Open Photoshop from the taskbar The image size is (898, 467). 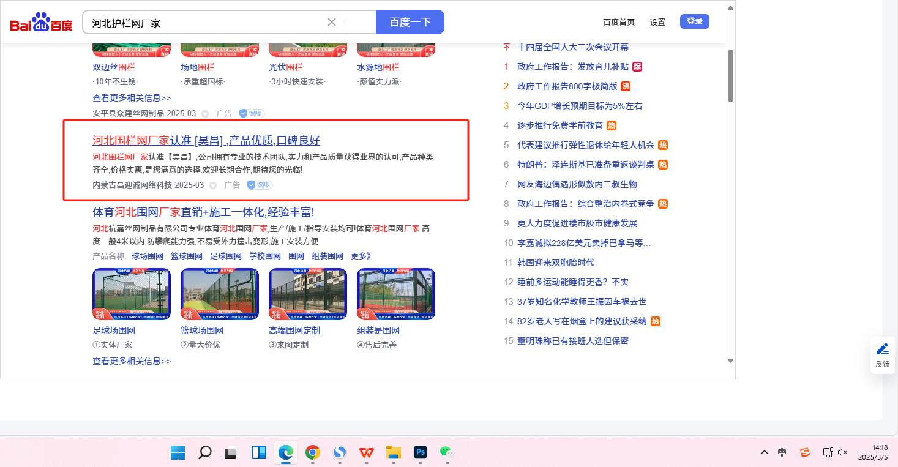(x=420, y=453)
